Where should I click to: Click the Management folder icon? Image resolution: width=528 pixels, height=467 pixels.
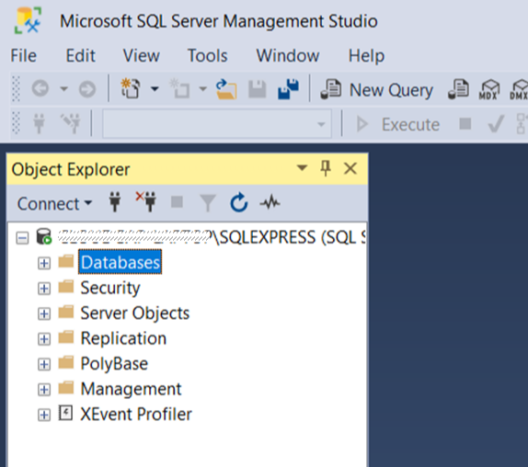66,387
